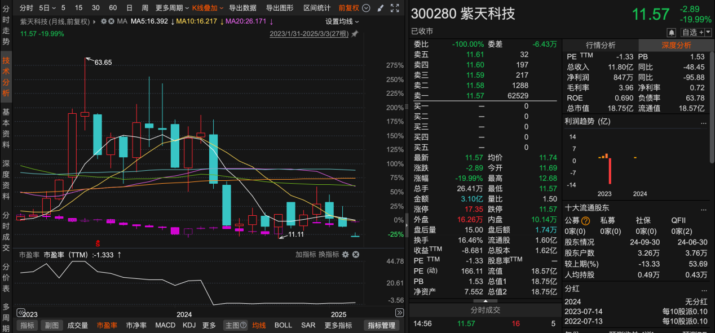The width and height of the screenshot is (715, 333).
Task: Show the 成交量 volume indicator
Action: [78, 325]
